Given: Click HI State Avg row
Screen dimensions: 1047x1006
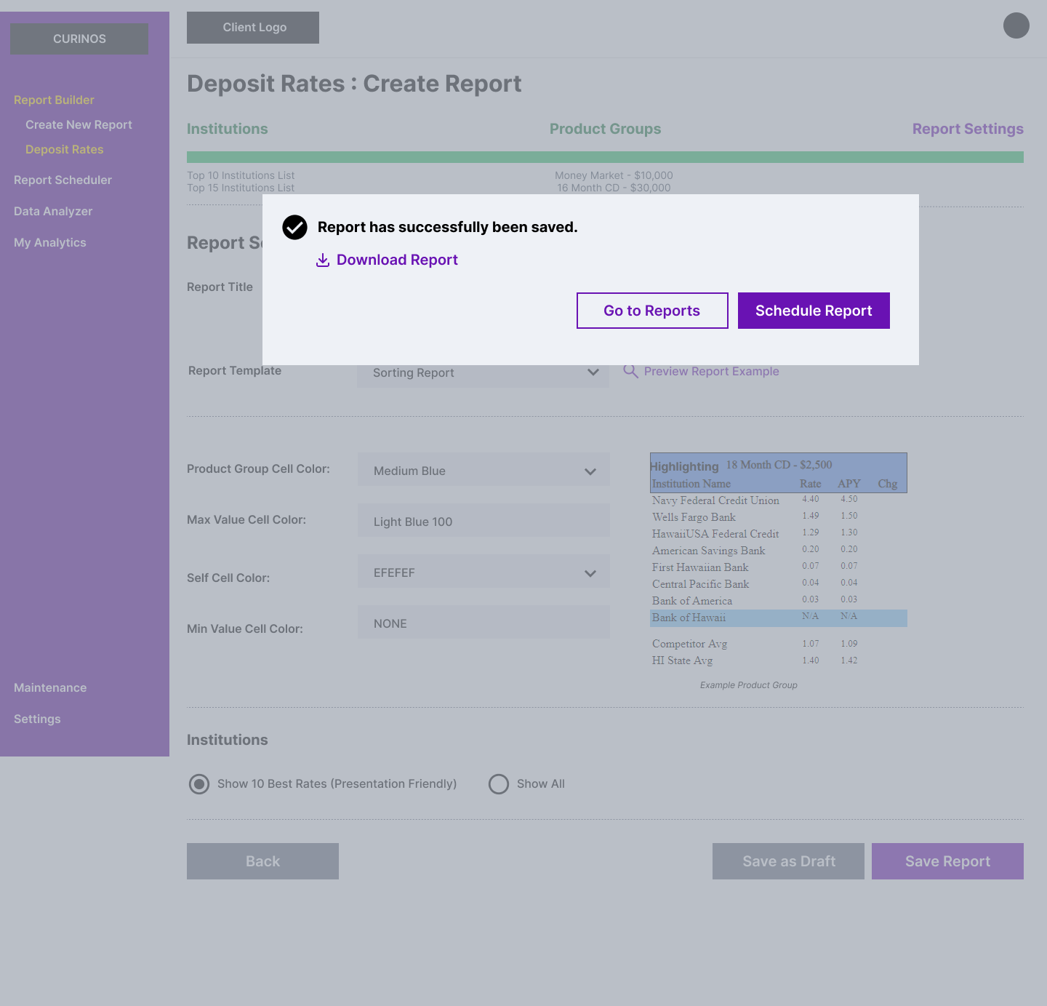Looking at the screenshot, I should (x=779, y=660).
